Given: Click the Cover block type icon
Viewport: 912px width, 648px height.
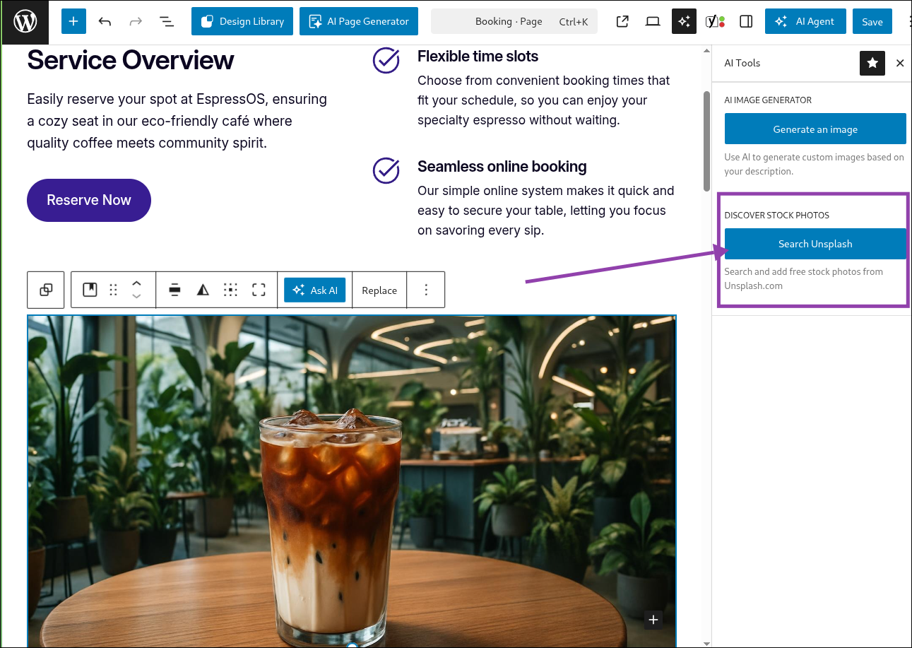Looking at the screenshot, I should 90,290.
